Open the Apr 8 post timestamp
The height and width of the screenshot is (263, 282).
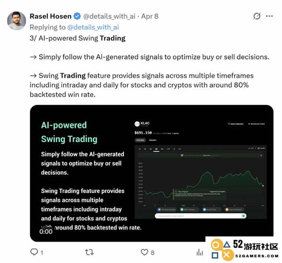pos(149,17)
